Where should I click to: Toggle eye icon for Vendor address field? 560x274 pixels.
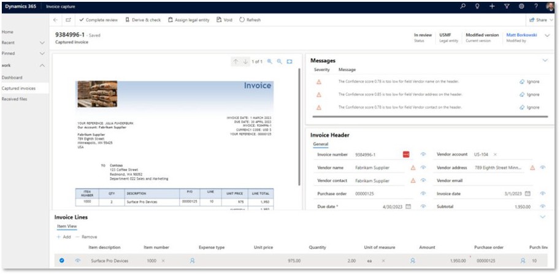click(x=542, y=168)
